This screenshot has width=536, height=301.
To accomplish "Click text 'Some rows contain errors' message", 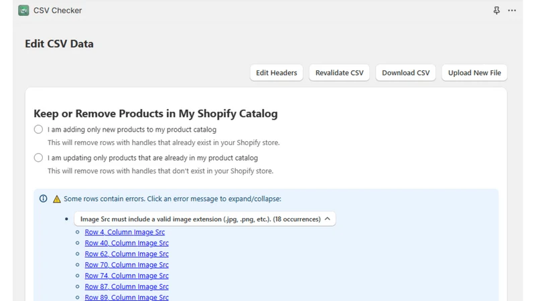I will (x=172, y=199).
